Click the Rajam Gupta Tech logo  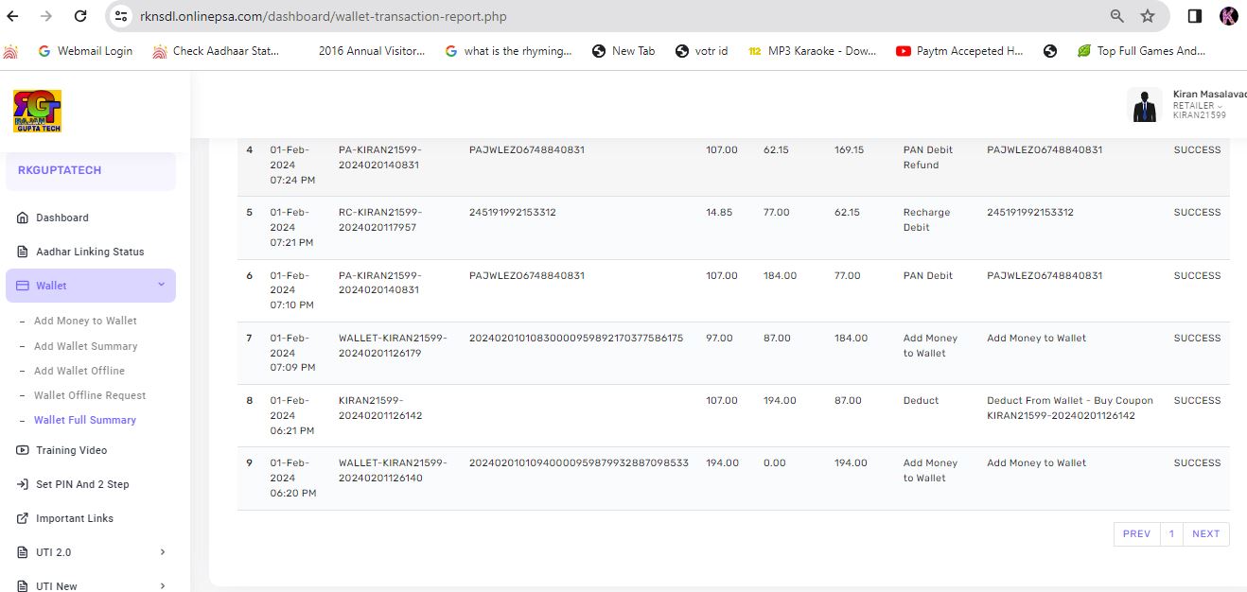click(38, 111)
